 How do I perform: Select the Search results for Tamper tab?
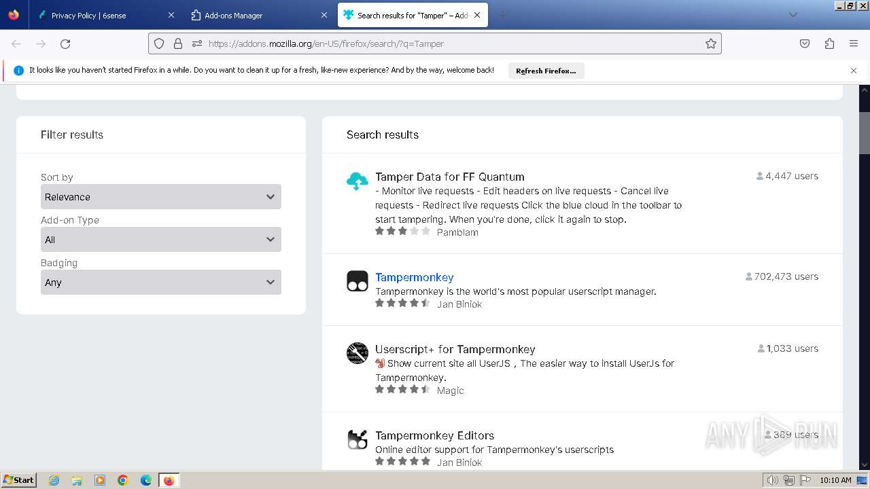(x=413, y=15)
